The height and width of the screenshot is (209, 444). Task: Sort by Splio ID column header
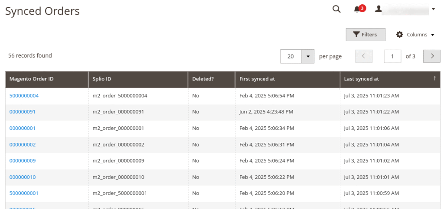pyautogui.click(x=102, y=79)
